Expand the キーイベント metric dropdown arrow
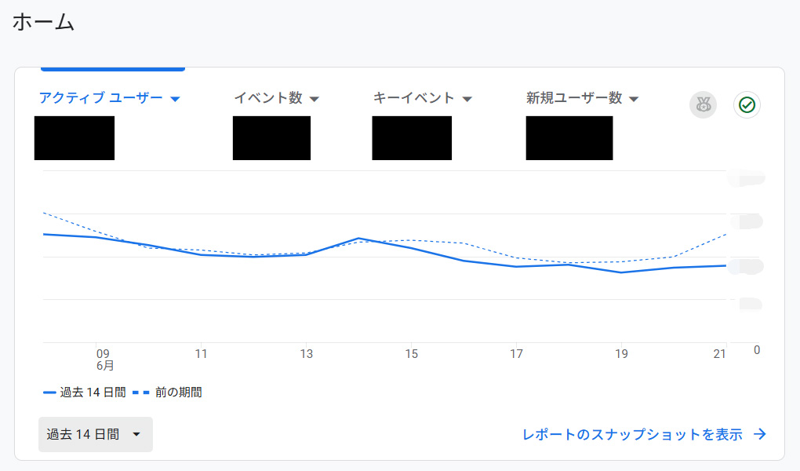Screen dimensions: 800x471 (467, 99)
